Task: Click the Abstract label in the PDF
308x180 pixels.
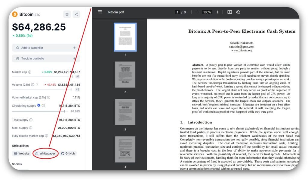Action: coord(198,65)
